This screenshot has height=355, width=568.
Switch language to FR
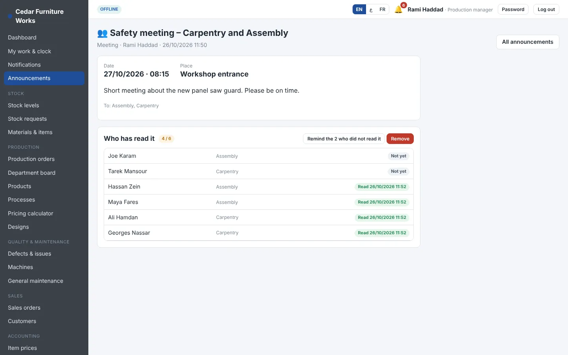point(382,9)
